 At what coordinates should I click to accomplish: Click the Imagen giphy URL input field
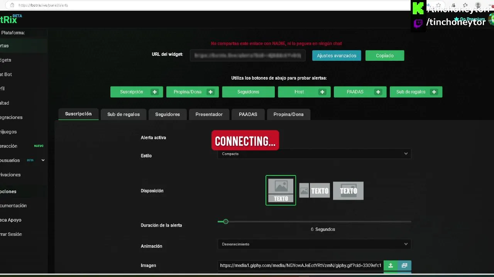point(301,265)
